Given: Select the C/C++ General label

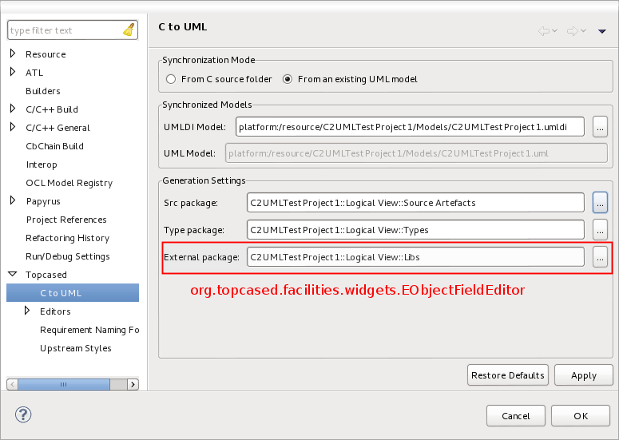Looking at the screenshot, I should 58,128.
